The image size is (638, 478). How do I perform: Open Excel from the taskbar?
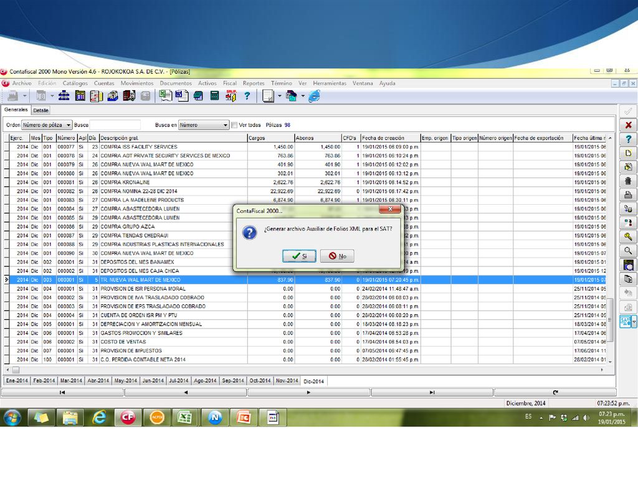(x=185, y=418)
